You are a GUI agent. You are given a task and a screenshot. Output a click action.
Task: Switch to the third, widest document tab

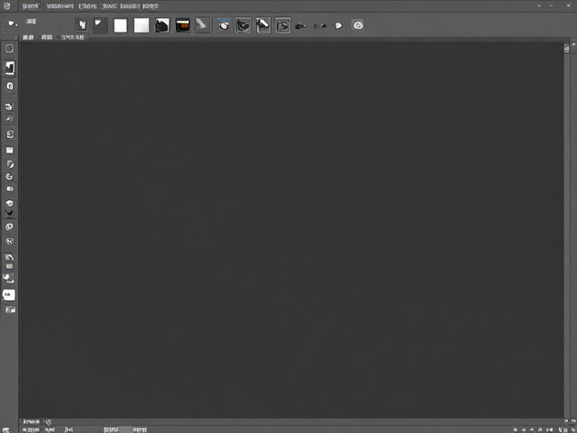click(73, 37)
